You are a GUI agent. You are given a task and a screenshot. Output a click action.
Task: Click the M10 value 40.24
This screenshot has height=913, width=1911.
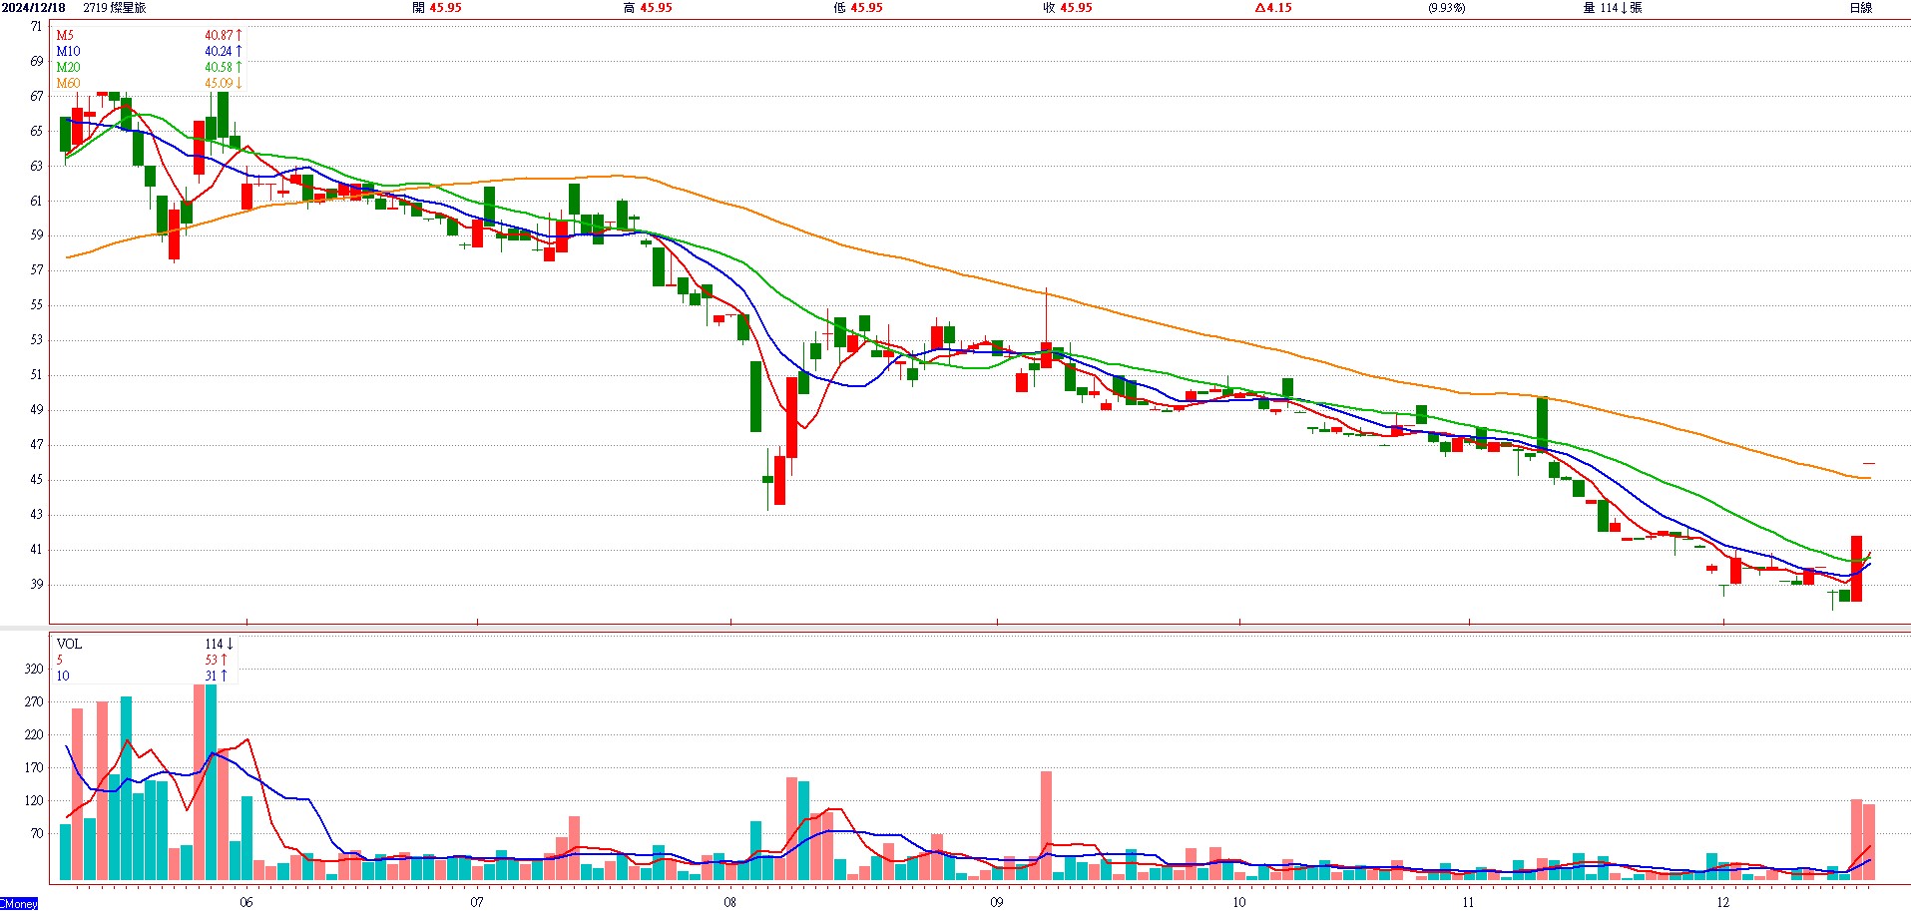click(219, 51)
